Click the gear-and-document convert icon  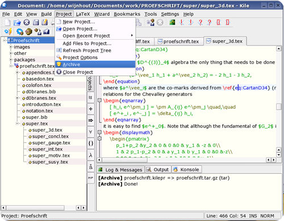pos(38,32)
